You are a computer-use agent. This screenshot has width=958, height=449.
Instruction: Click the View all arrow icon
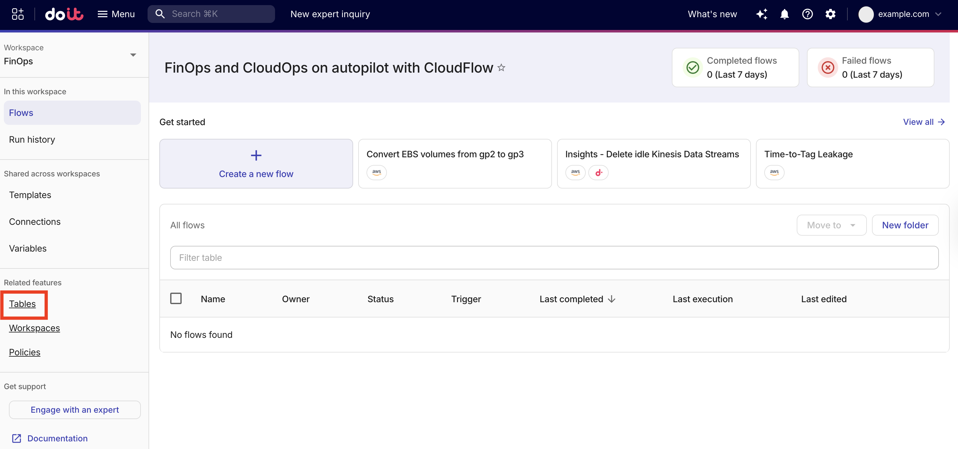(941, 122)
